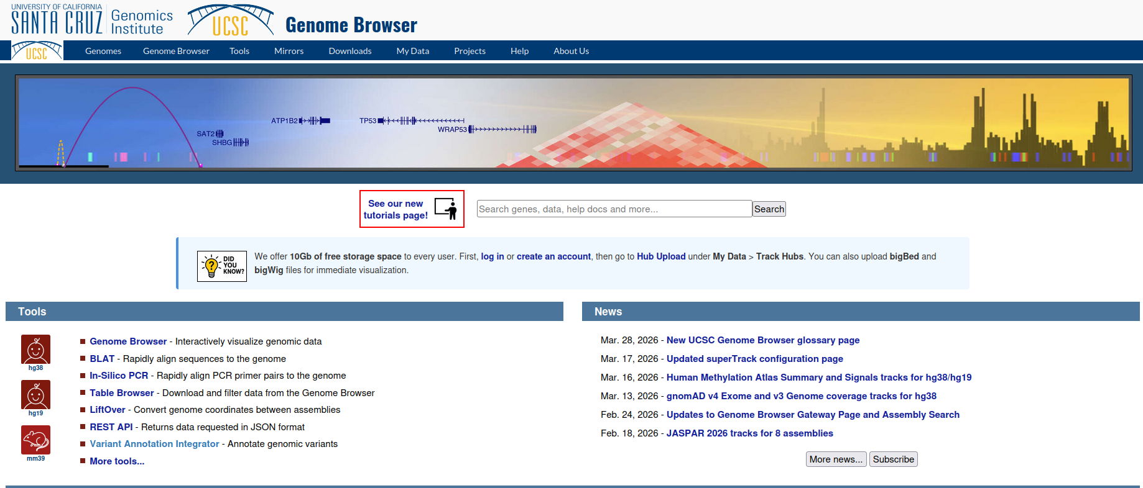Image resolution: width=1143 pixels, height=488 pixels.
Task: Expand the Tools navigation menu
Action: [x=239, y=51]
